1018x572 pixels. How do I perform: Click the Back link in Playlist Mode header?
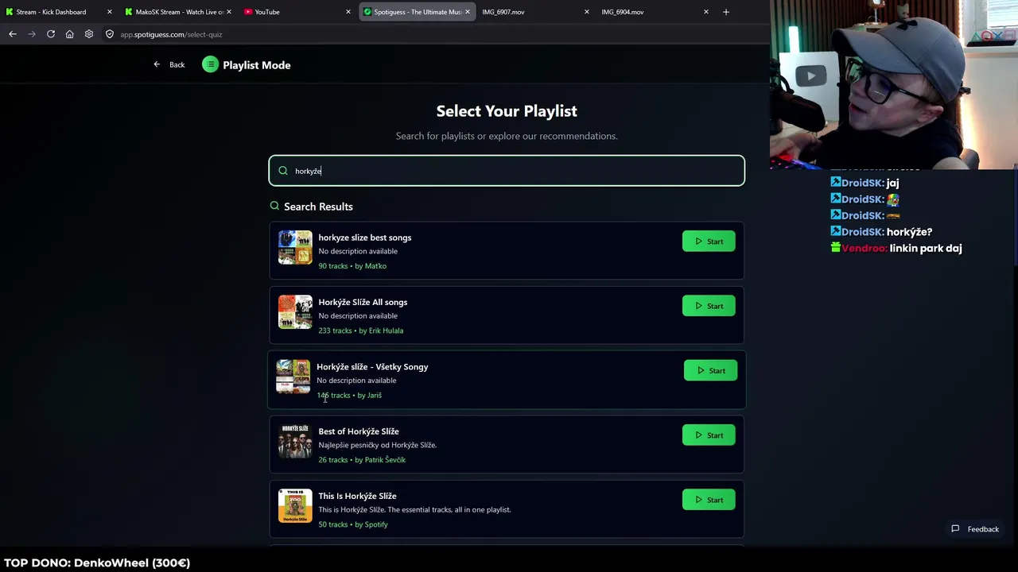tap(169, 65)
